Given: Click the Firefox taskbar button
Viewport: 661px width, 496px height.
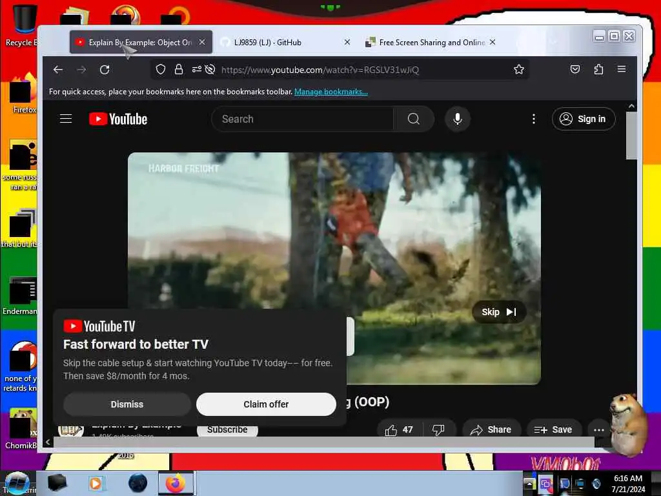Looking at the screenshot, I should pyautogui.click(x=176, y=483).
